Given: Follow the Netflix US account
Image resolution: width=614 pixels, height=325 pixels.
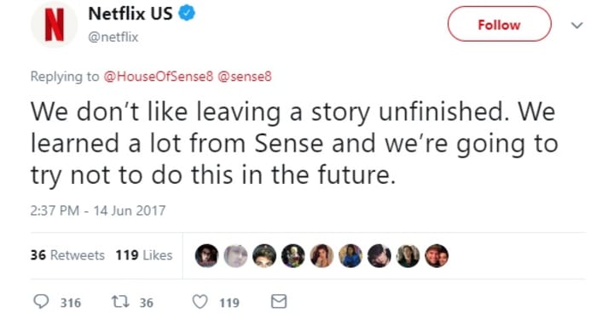Looking at the screenshot, I should 499,24.
